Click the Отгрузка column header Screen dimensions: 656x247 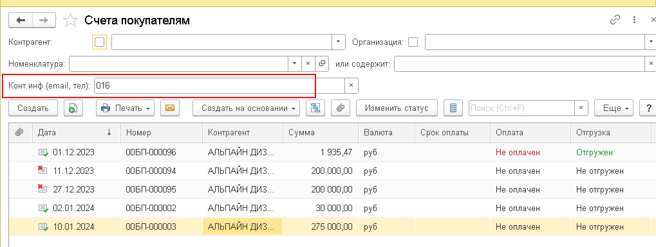click(610, 133)
